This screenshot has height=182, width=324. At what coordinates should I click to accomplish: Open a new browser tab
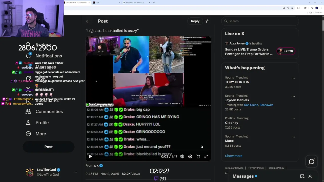(x=154, y=3)
